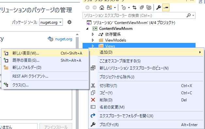
Task: Choose コピー(Y) from context menu
Action: coord(146,93)
